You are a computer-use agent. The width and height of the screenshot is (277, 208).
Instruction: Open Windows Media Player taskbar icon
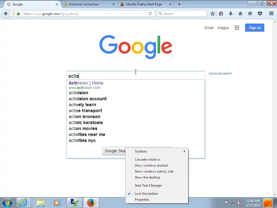tap(57, 203)
